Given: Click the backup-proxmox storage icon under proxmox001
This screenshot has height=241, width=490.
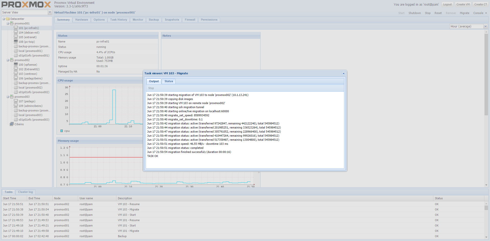Looking at the screenshot, I should click(16, 46).
